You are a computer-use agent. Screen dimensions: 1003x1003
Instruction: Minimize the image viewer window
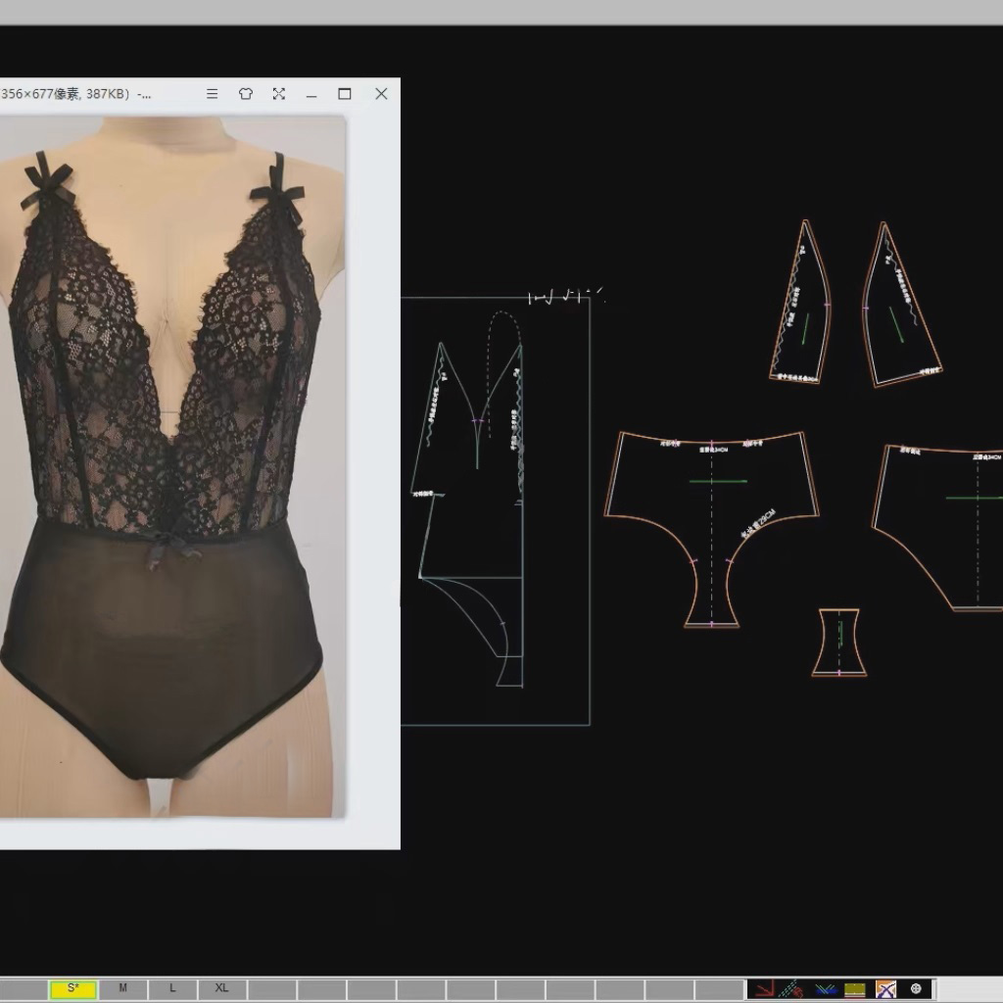(x=311, y=95)
